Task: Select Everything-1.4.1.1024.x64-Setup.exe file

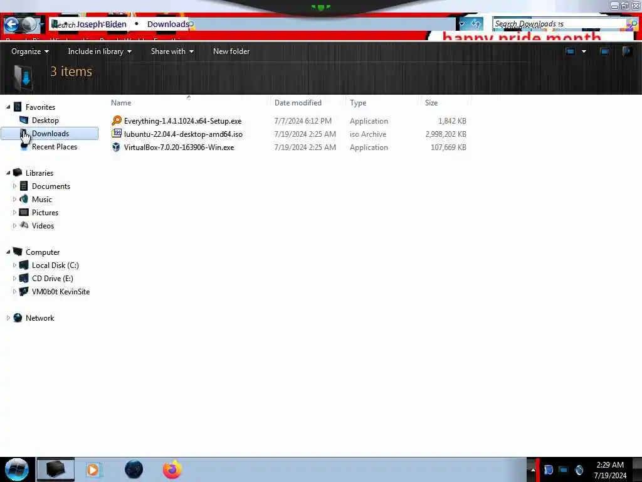Action: pyautogui.click(x=182, y=121)
